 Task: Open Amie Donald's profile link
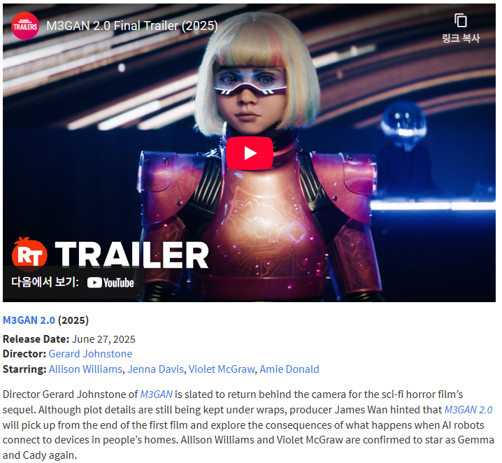click(289, 369)
